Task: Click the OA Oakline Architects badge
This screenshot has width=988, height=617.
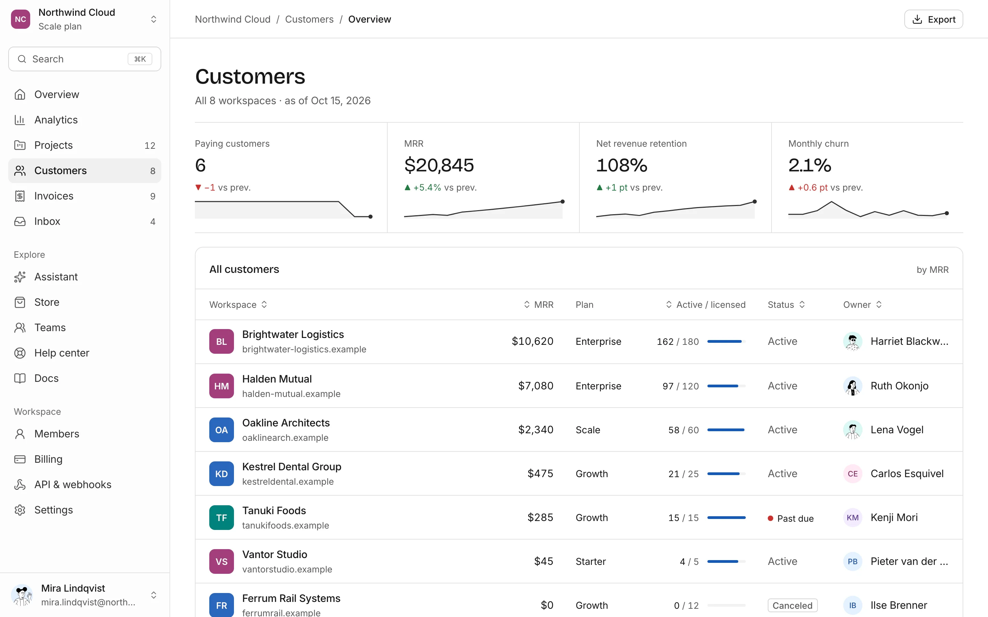Action: [x=221, y=430]
